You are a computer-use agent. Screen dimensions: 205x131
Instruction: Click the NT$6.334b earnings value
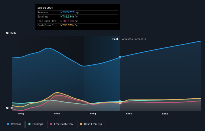(x=67, y=16)
